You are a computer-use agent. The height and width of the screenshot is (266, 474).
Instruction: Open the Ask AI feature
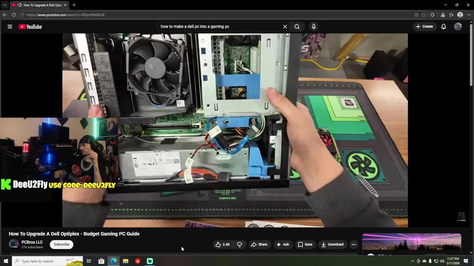point(283,245)
